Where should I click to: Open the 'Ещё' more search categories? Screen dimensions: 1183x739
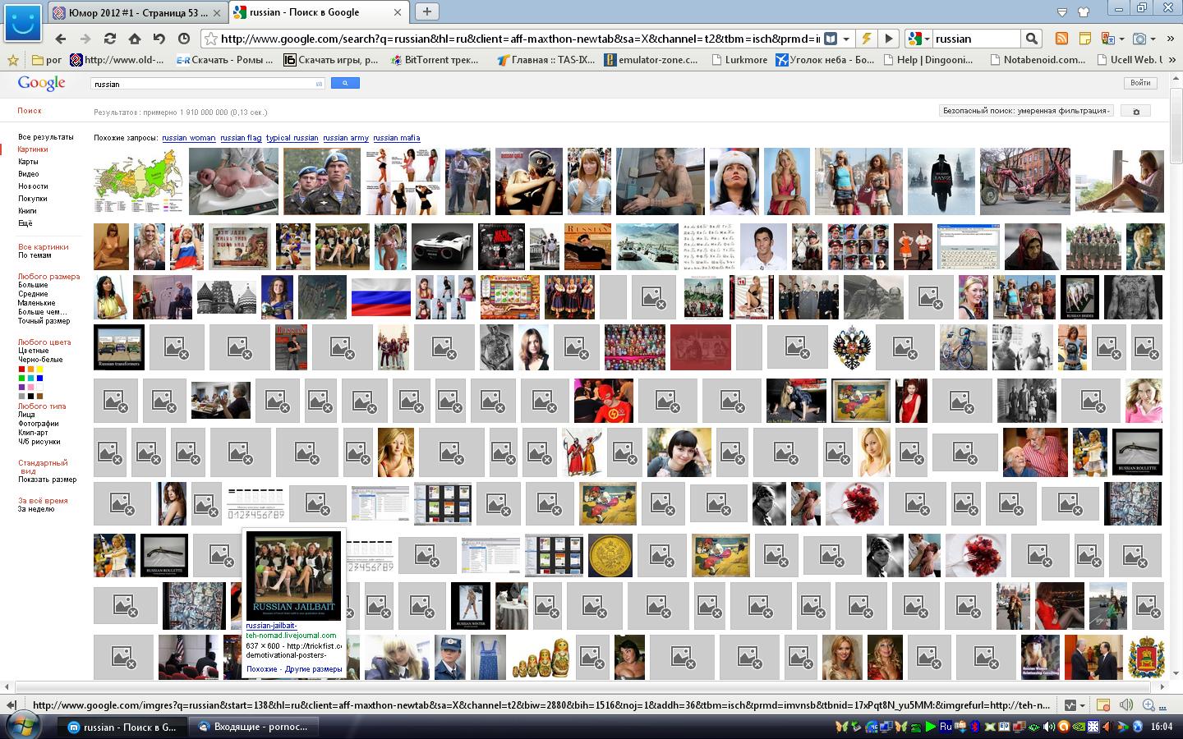point(25,223)
